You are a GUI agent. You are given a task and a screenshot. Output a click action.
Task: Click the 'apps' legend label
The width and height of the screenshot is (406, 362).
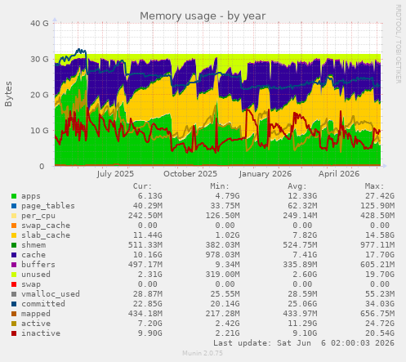coord(31,196)
